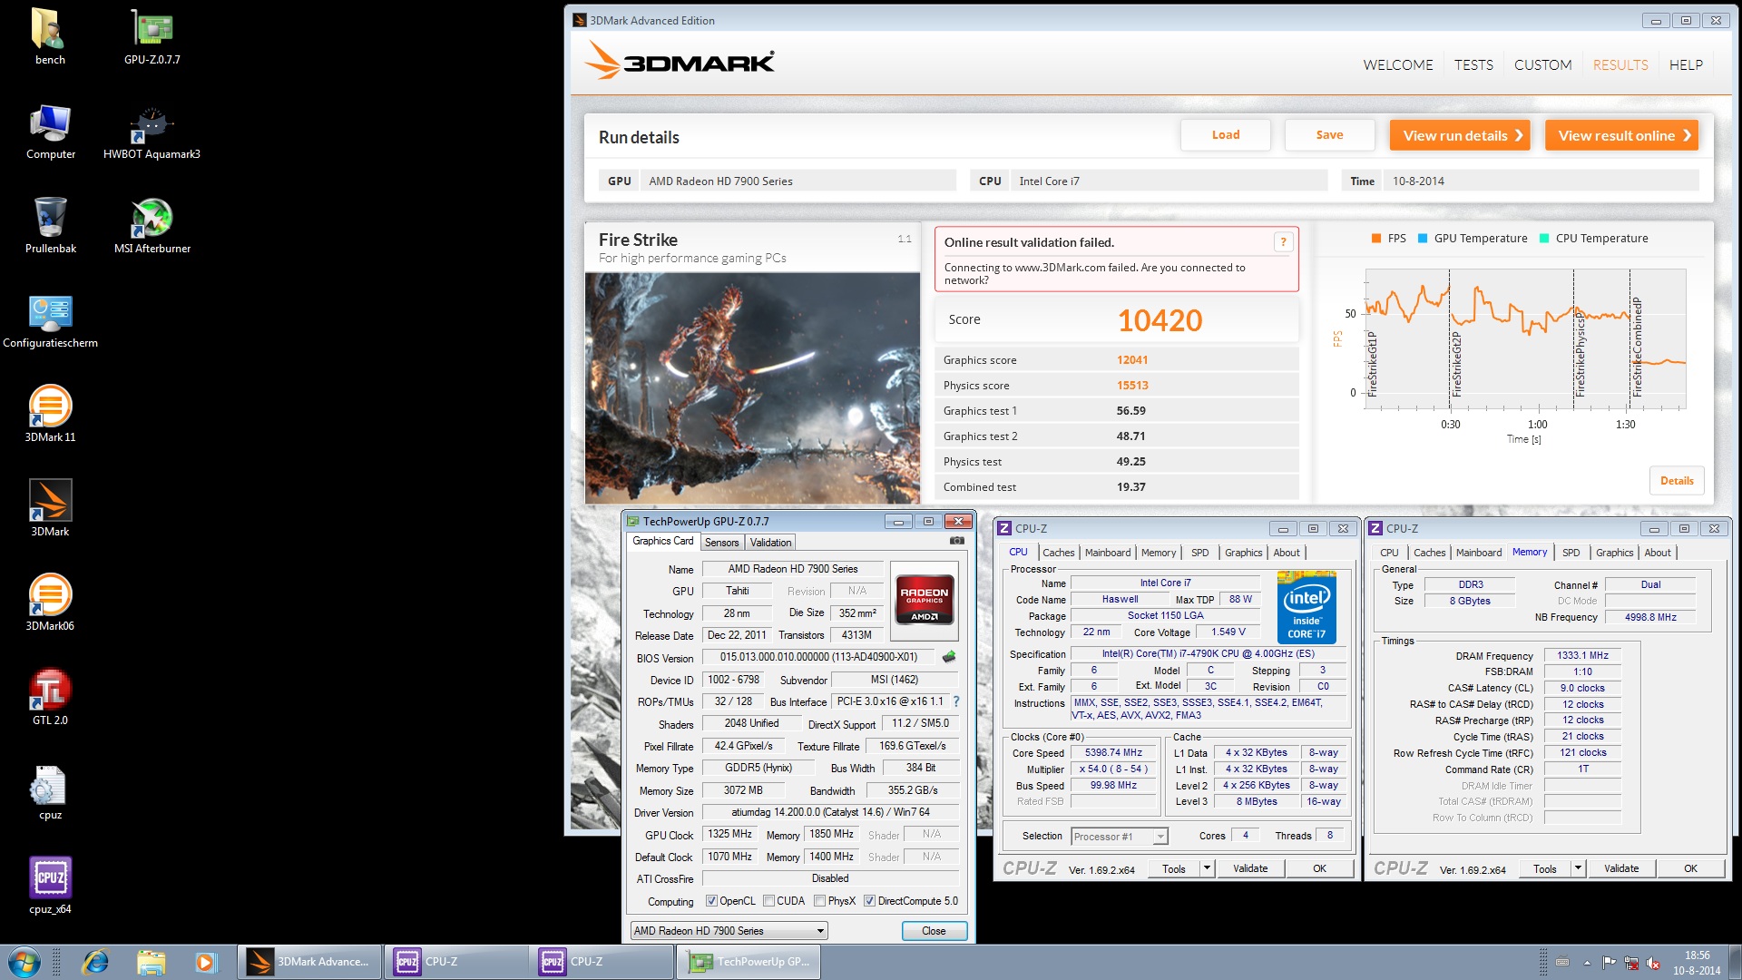Launch HWBOT Aquamark3 shortcut

(152, 132)
